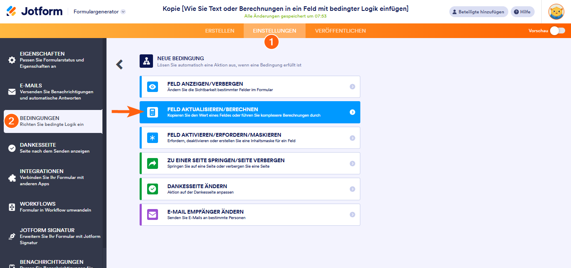Click the Workflows icon in sidebar

[x=12, y=207]
